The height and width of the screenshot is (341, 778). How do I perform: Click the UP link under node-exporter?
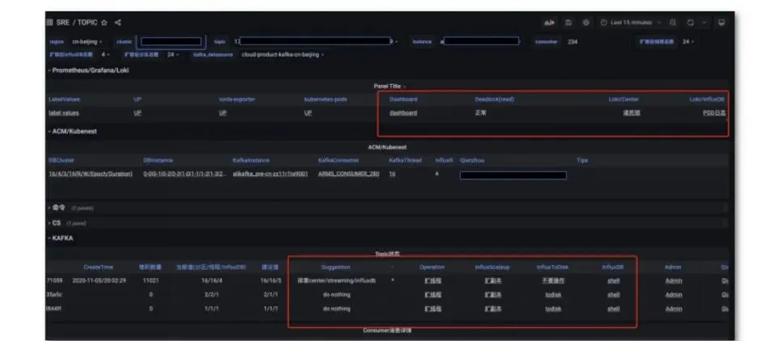pyautogui.click(x=222, y=113)
